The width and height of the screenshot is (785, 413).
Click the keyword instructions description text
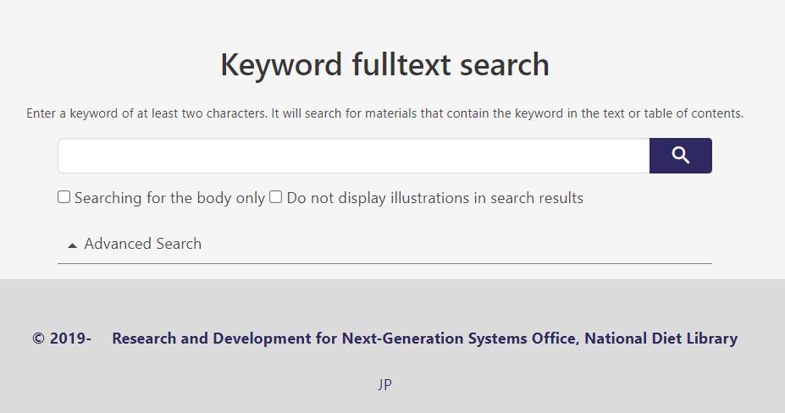tap(384, 113)
